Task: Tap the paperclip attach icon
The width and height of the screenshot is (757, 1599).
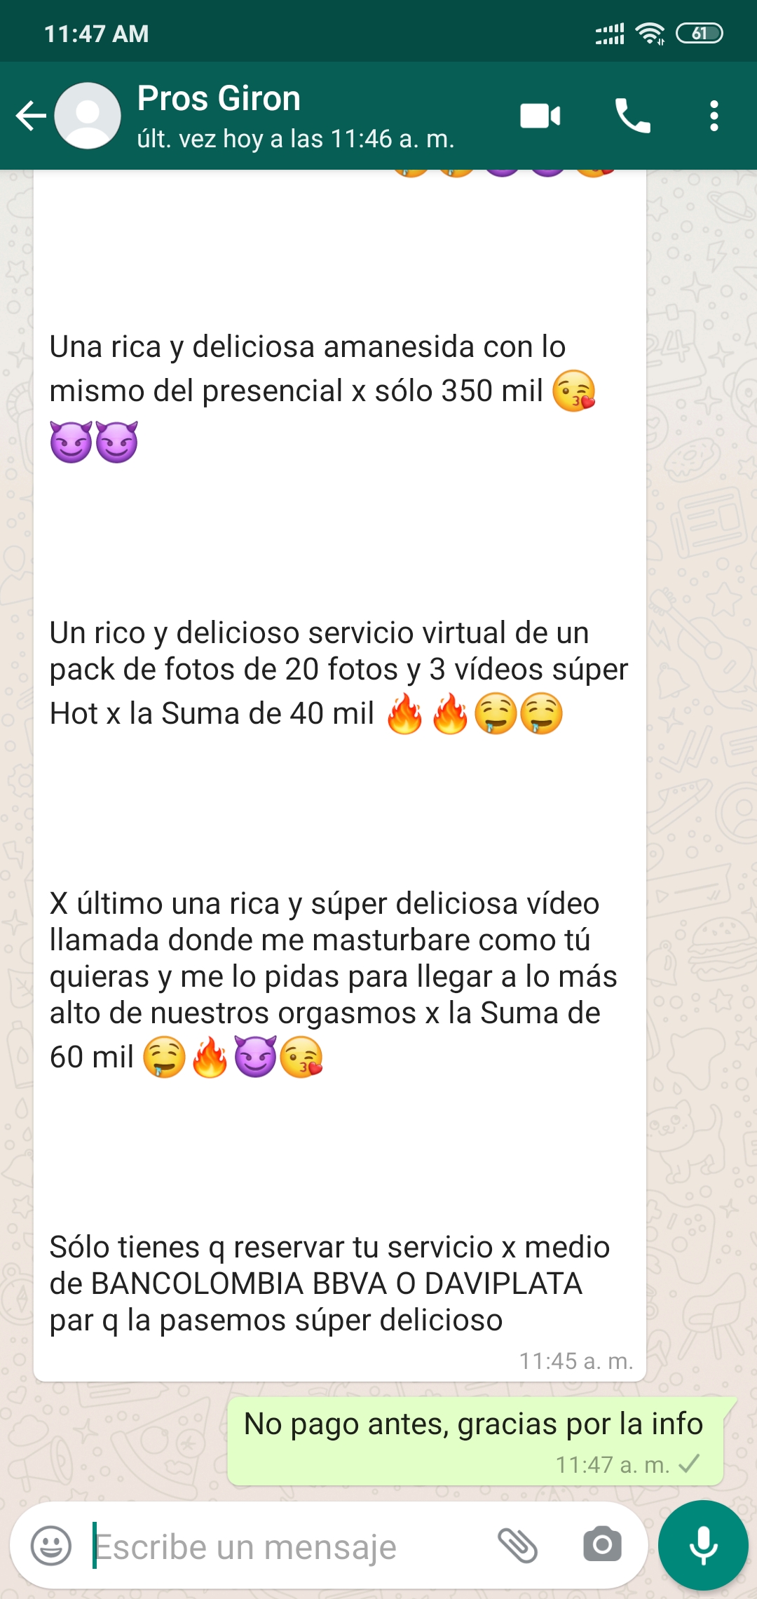Action: [517, 1545]
